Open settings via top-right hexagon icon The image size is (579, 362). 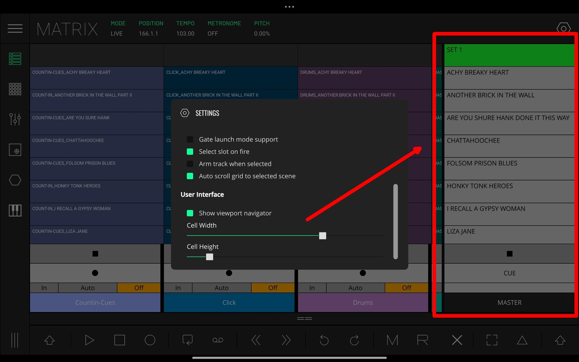pyautogui.click(x=563, y=28)
